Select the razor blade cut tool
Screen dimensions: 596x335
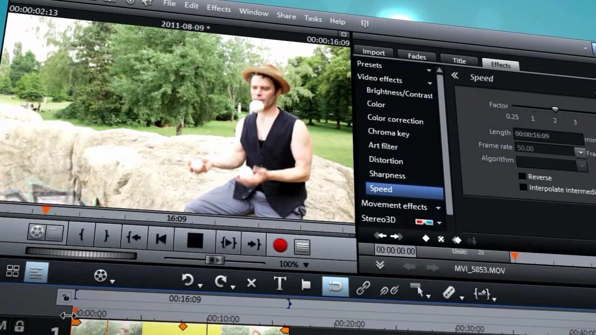[448, 292]
